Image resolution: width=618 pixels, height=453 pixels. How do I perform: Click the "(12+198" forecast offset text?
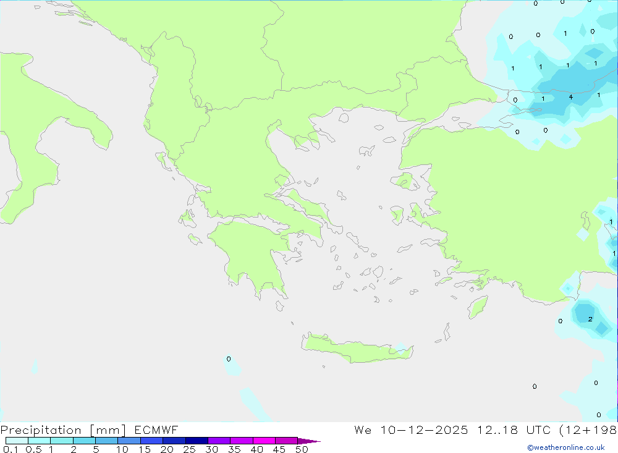(x=588, y=430)
